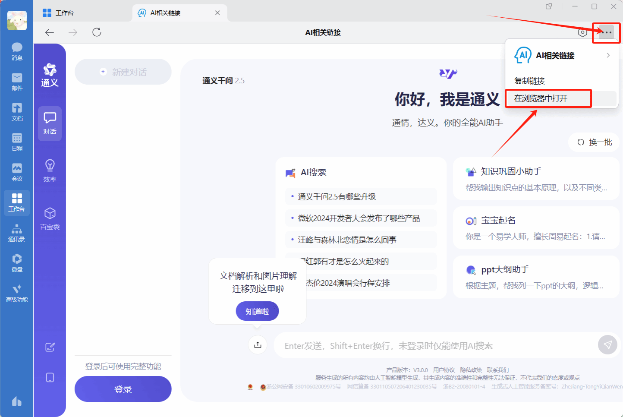Open the 用户协议 link
623x417 pixels.
444,370
